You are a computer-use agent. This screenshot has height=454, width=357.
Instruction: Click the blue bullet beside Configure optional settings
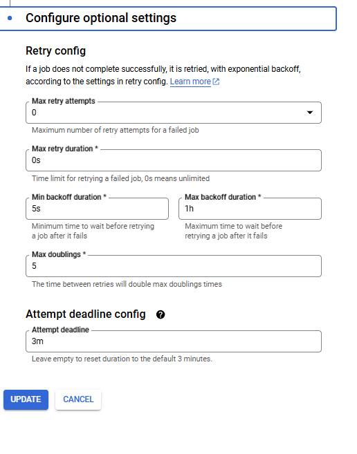tap(10, 18)
